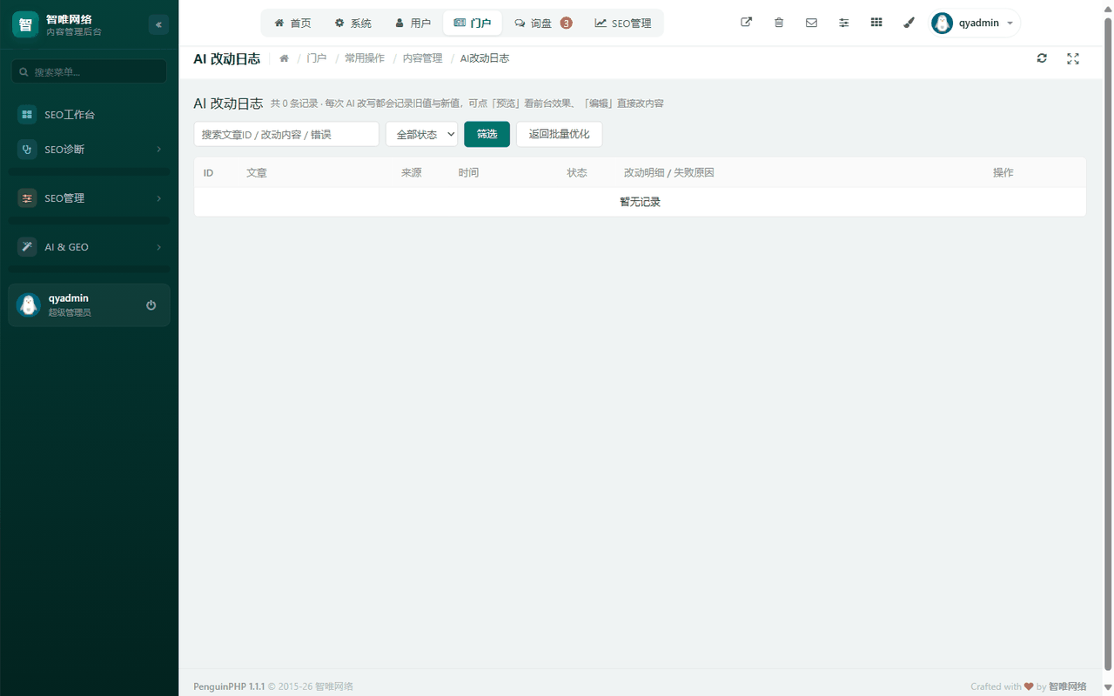The image size is (1114, 696).
Task: Select the 门户 top navigation tab
Action: click(473, 23)
